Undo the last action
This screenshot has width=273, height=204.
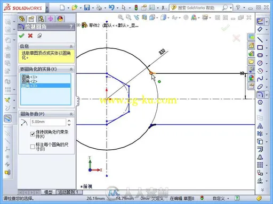[x=111, y=7]
